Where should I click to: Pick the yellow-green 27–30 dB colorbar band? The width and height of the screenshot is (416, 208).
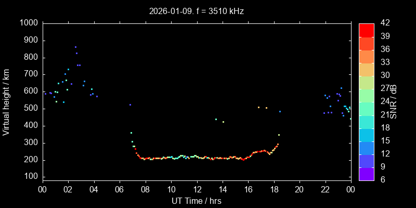pyautogui.click(x=367, y=82)
